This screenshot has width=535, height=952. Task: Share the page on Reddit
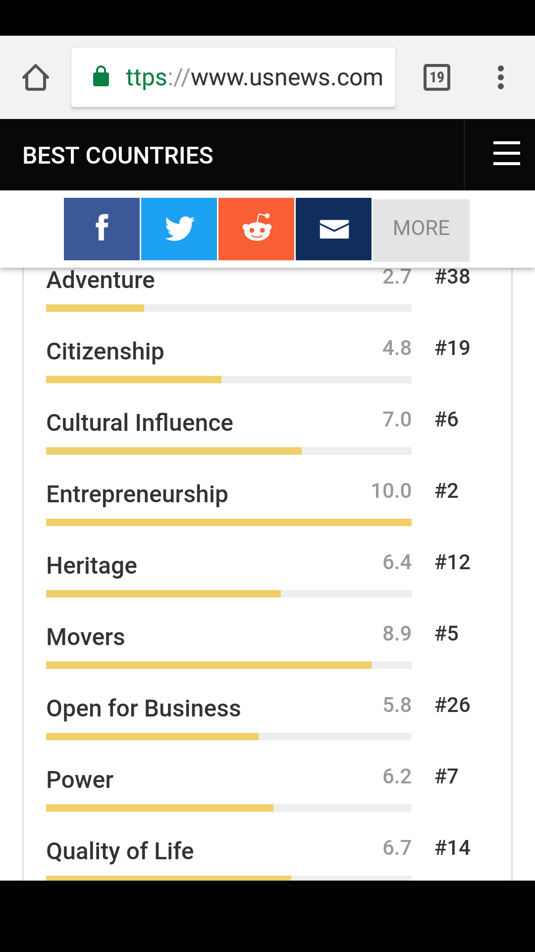(256, 229)
